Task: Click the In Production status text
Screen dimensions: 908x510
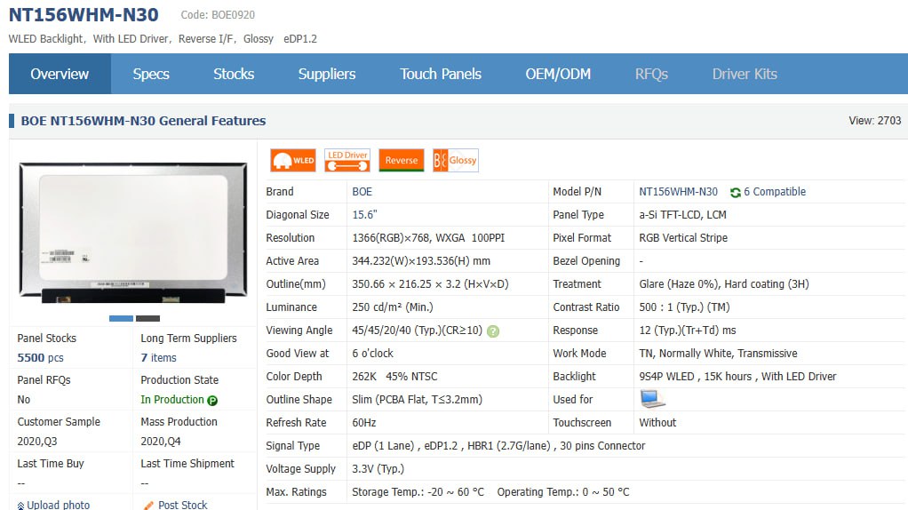Action: coord(172,400)
